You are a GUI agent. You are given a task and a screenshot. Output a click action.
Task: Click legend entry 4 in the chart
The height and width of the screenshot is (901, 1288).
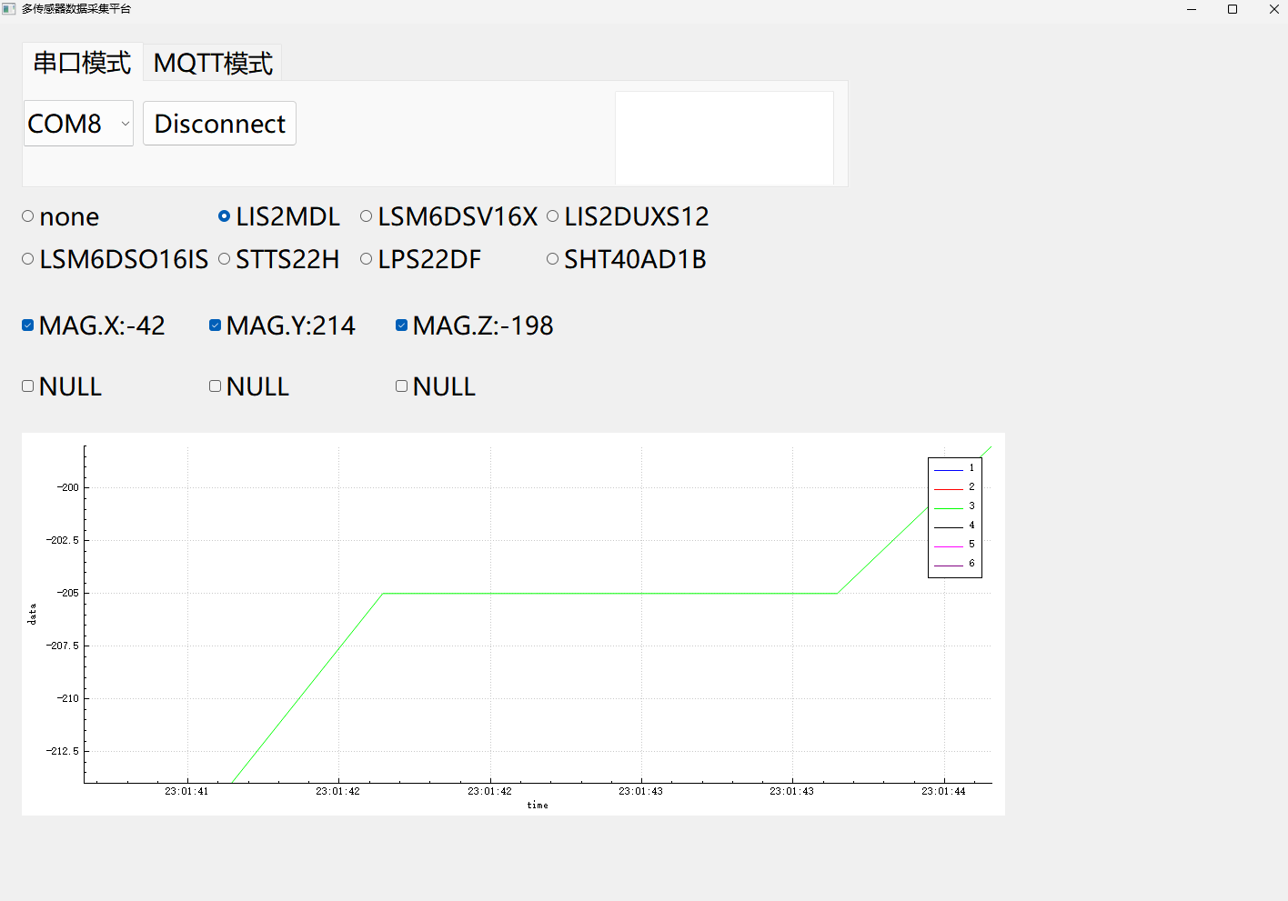pos(954,526)
